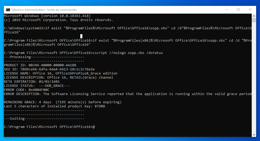Click 'Microsoft Windows [version 10.0.18363.418]' line
260x141 pixels.
click(x=47, y=16)
